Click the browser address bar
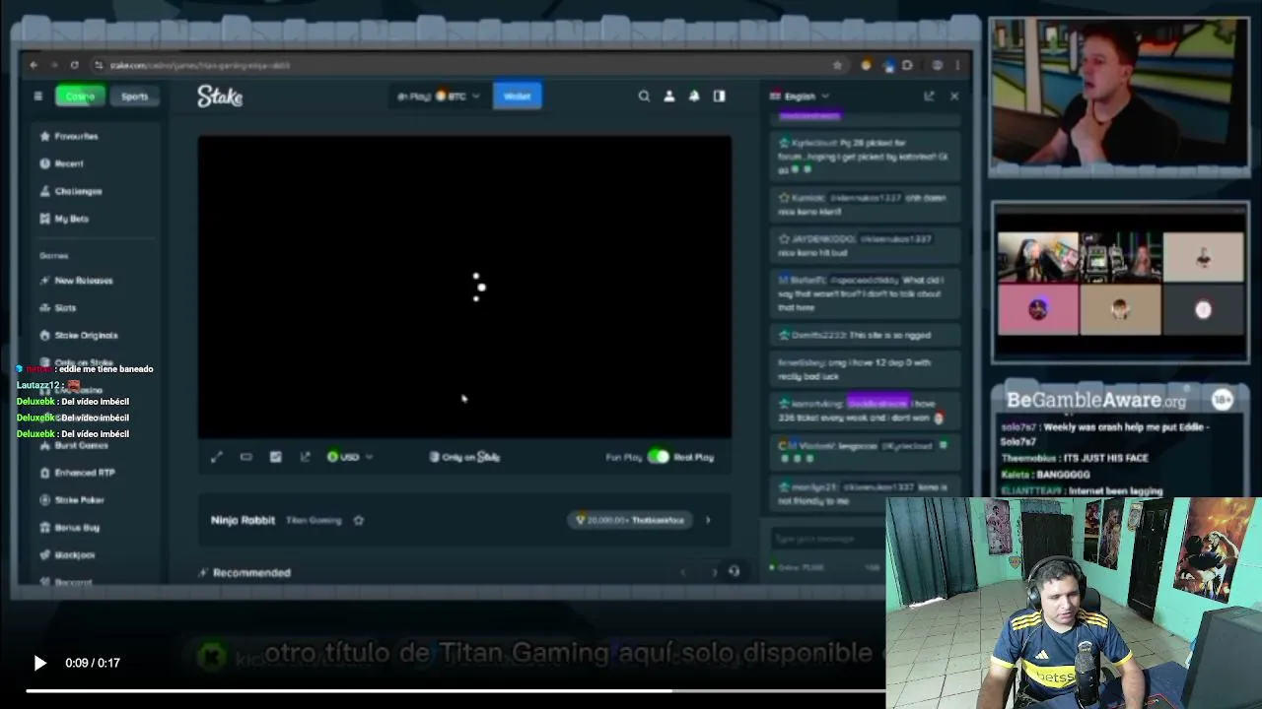Screen dimensions: 1262x709 pos(468,65)
